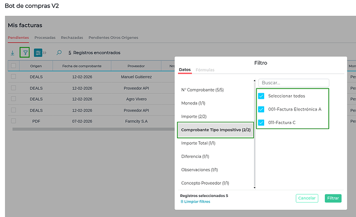This screenshot has width=356, height=217.
Task: Tick the select-all checkbox in table header
Action: click(14, 66)
